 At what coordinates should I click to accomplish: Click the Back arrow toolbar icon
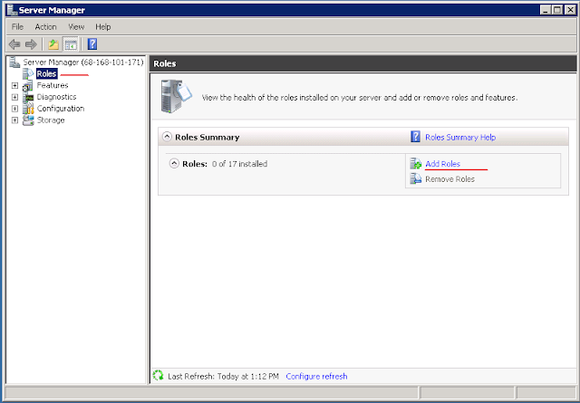14,44
